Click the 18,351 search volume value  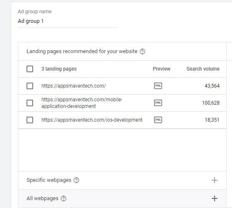(212, 120)
